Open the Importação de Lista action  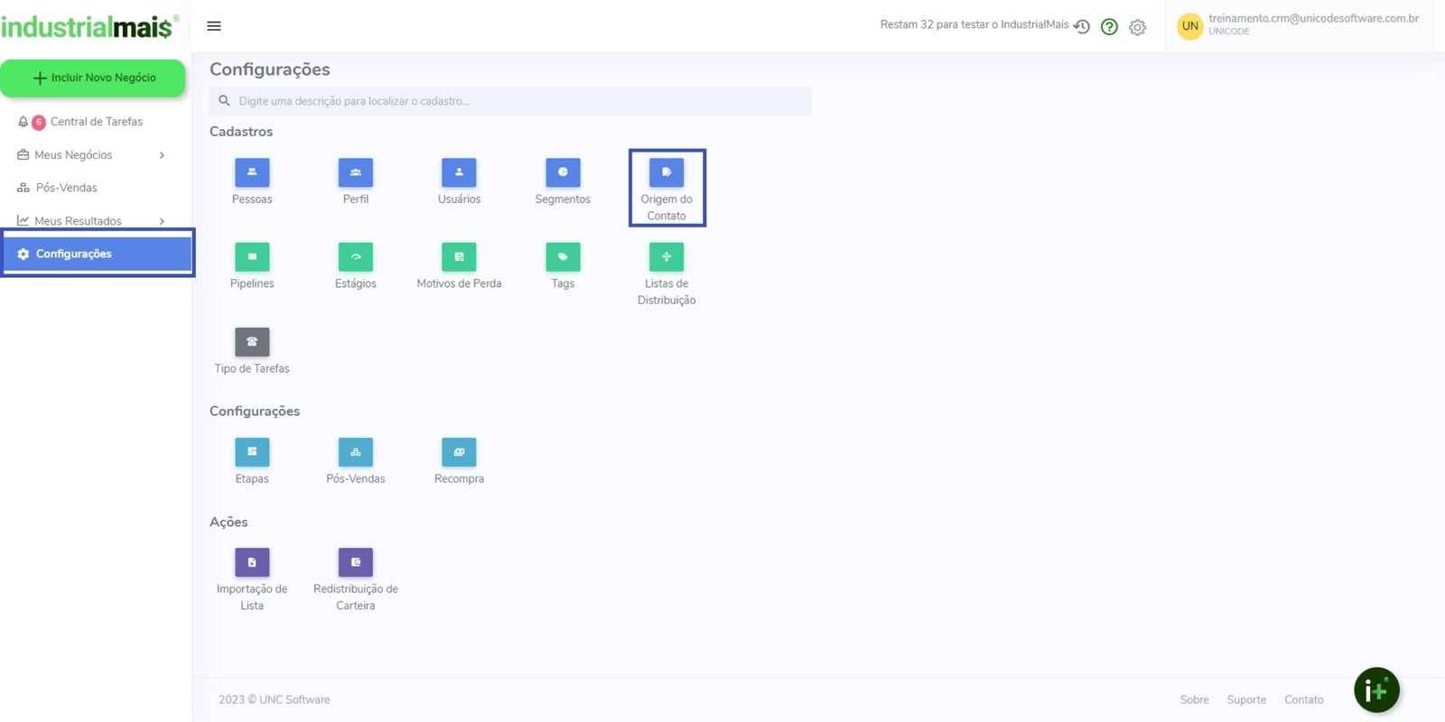252,562
